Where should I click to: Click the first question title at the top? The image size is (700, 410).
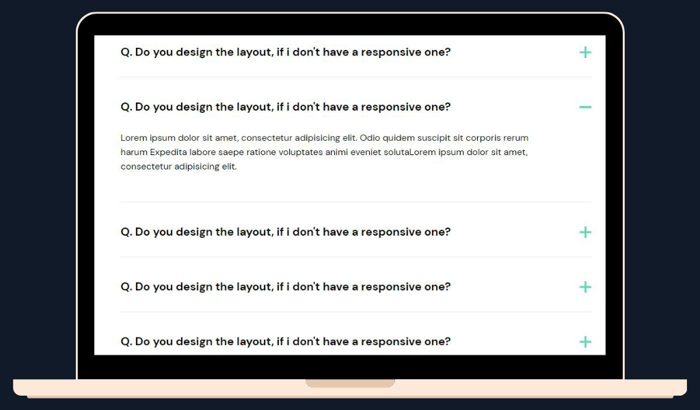coord(285,52)
